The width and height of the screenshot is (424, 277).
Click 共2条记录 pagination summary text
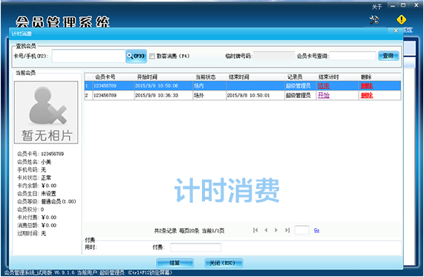pyautogui.click(x=166, y=231)
